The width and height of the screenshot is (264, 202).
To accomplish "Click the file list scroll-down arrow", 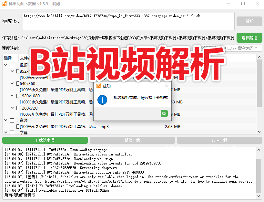I will click(259, 132).
